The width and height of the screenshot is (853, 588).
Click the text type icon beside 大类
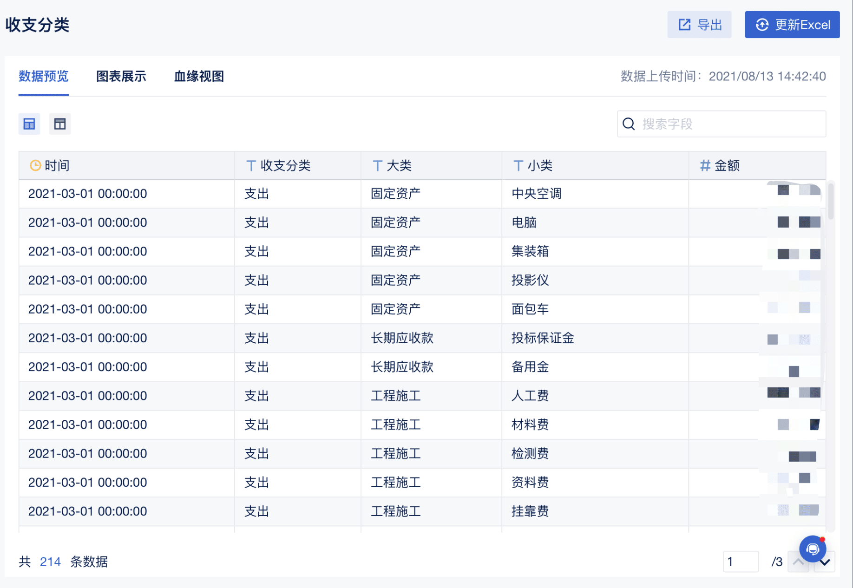(377, 165)
